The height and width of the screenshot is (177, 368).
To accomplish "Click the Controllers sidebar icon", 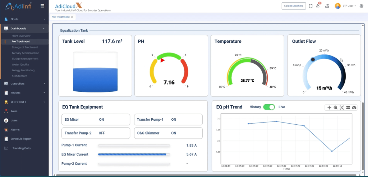I will pyautogui.click(x=6, y=83).
